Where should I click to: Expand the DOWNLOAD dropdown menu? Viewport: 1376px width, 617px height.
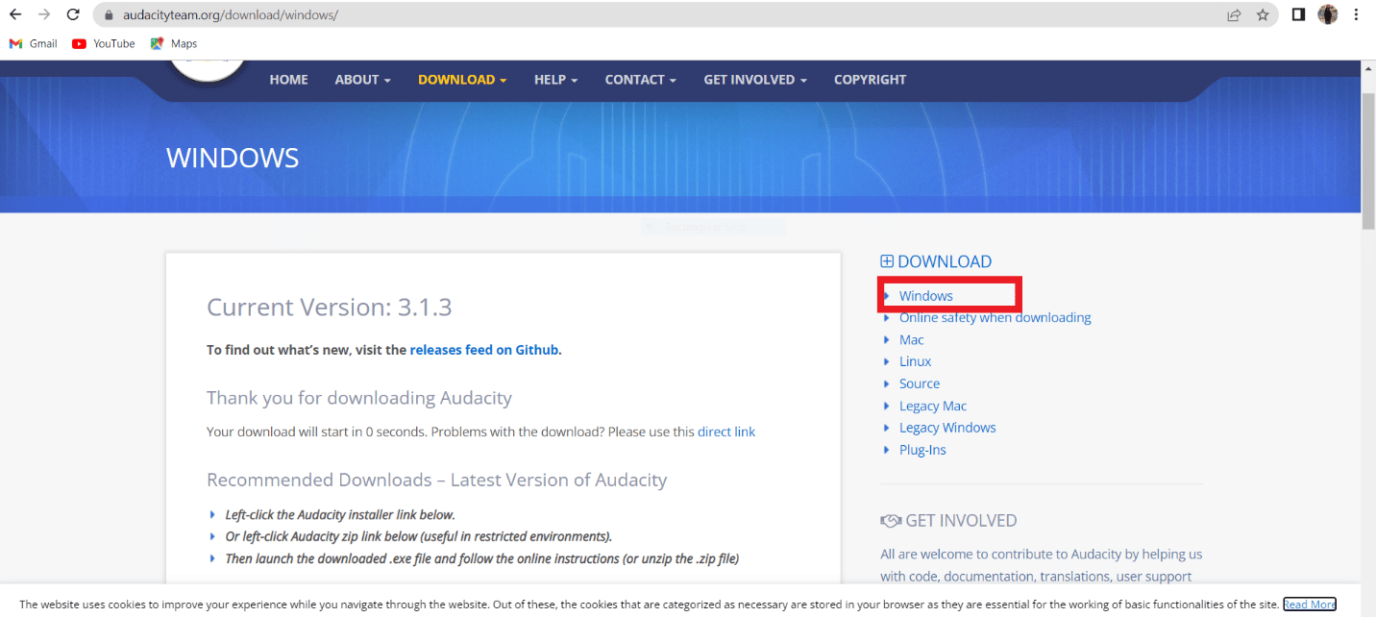tap(462, 80)
